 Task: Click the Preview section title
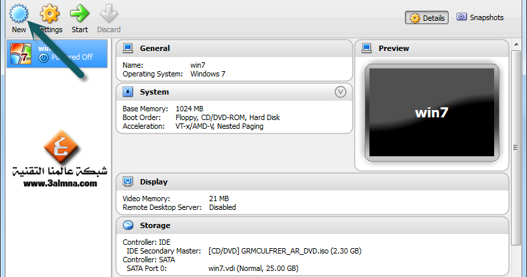coord(394,48)
